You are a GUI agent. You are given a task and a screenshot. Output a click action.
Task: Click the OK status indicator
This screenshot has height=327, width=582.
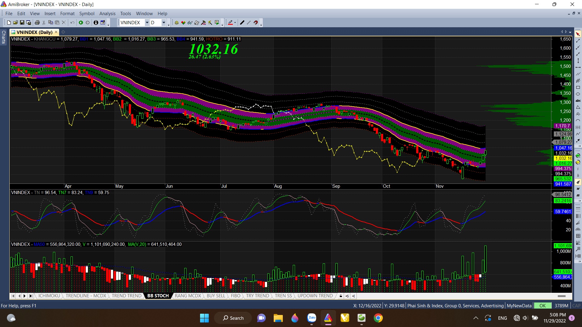pos(543,306)
